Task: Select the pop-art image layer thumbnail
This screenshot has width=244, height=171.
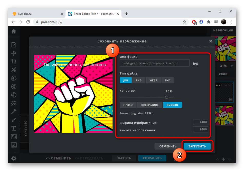Action: pos(224,115)
